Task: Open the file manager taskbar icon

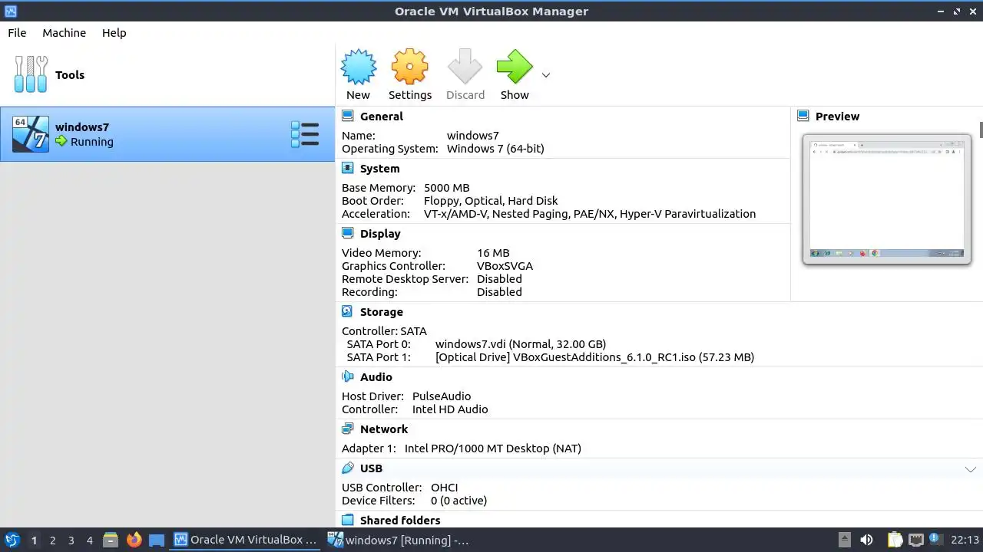Action: (x=111, y=540)
